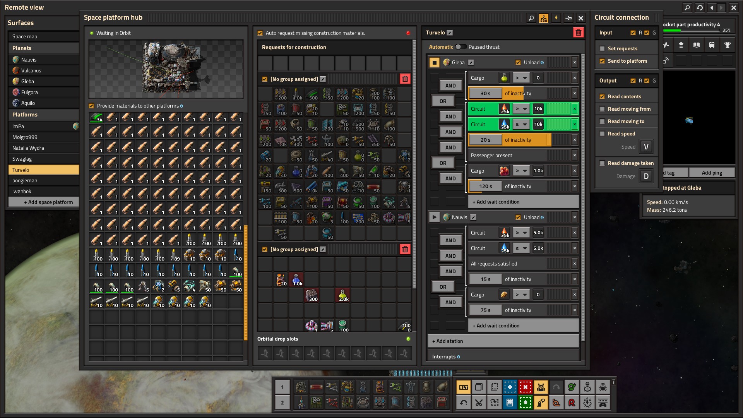This screenshot has width=743, height=418.
Task: Edit the Gleba station with the pencil icon
Action: click(471, 62)
